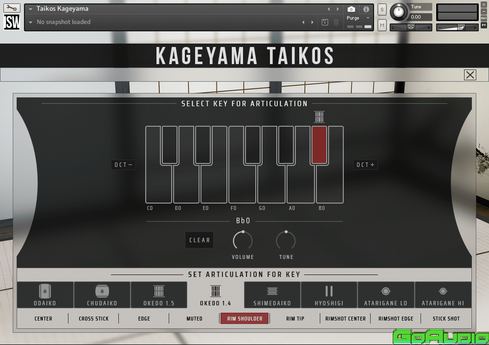
Task: Switch to the Stick Shot articulation
Action: pos(446,319)
